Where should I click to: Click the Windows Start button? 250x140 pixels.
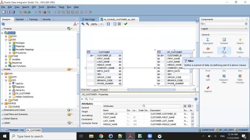[4, 136]
